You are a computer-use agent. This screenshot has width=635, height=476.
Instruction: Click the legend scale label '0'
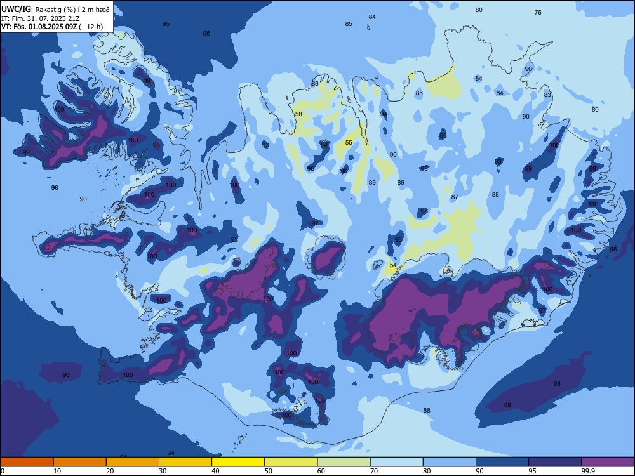tap(3, 471)
